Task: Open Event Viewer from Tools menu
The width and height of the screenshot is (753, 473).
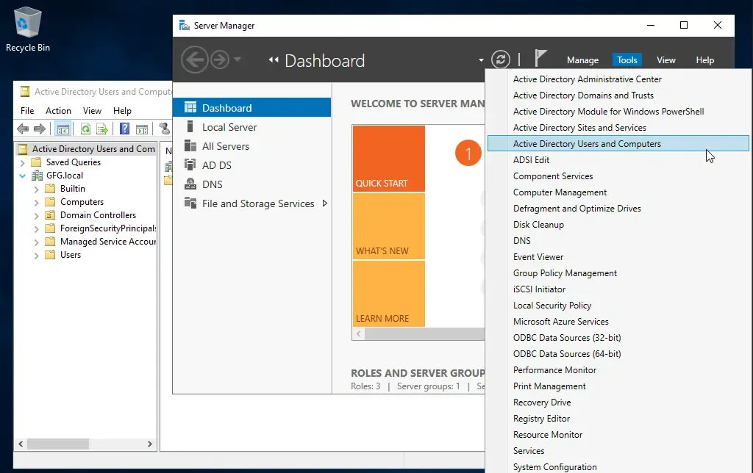Action: coord(538,256)
